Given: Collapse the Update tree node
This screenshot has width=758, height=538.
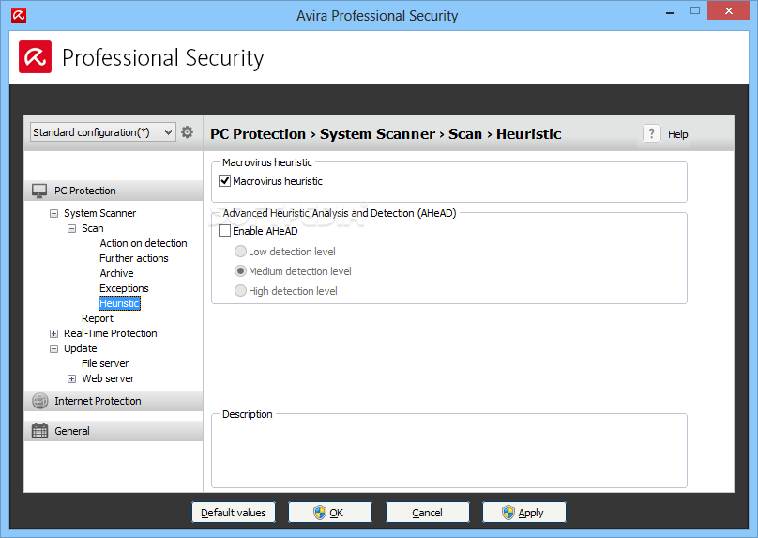Looking at the screenshot, I should coord(54,349).
